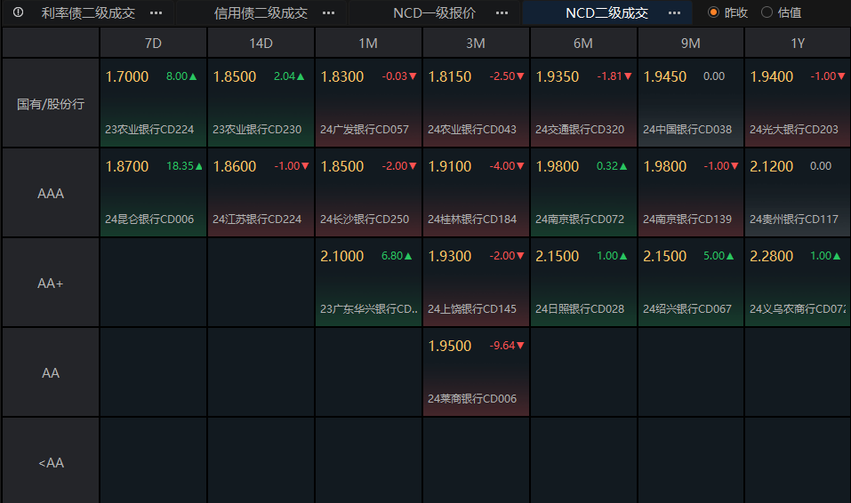The width and height of the screenshot is (851, 503).
Task: Click 23广东华兴银行CD.. bond name
Action: tap(369, 308)
